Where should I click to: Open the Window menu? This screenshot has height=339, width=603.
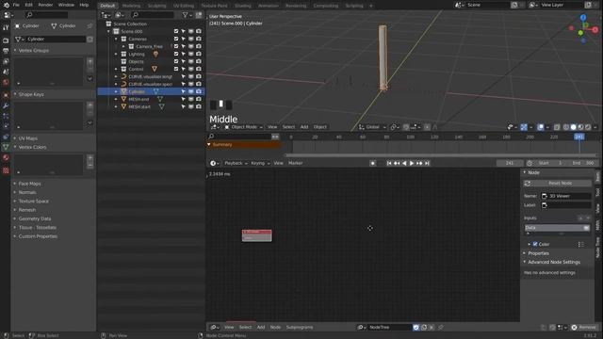pos(66,5)
